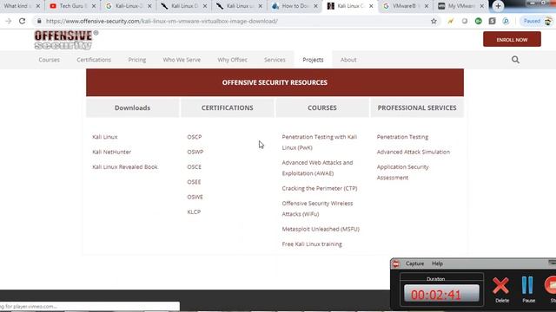
Task: Select the Projects navigation item
Action: [313, 60]
